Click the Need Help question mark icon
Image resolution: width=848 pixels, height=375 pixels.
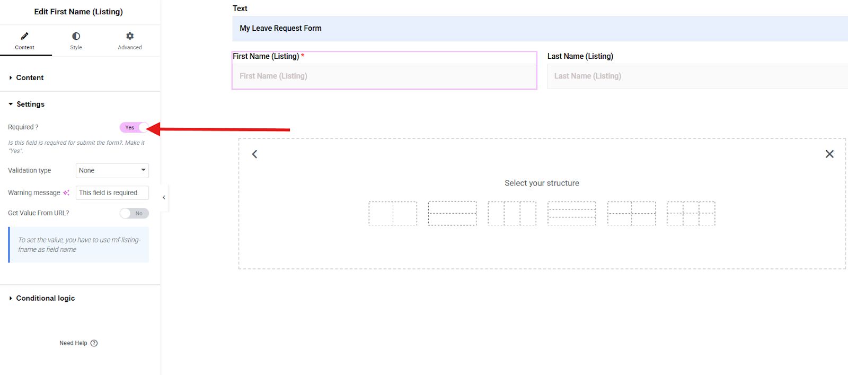point(94,343)
